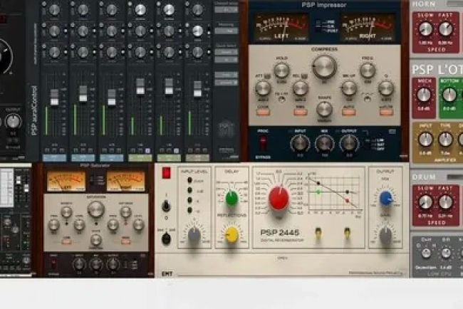Click the LEFT VU meter on PSP Saturator
The image size is (463, 309).
(66, 182)
